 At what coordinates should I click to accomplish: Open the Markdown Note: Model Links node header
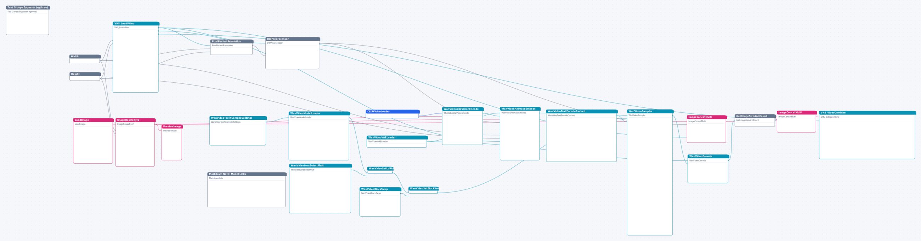(247, 174)
